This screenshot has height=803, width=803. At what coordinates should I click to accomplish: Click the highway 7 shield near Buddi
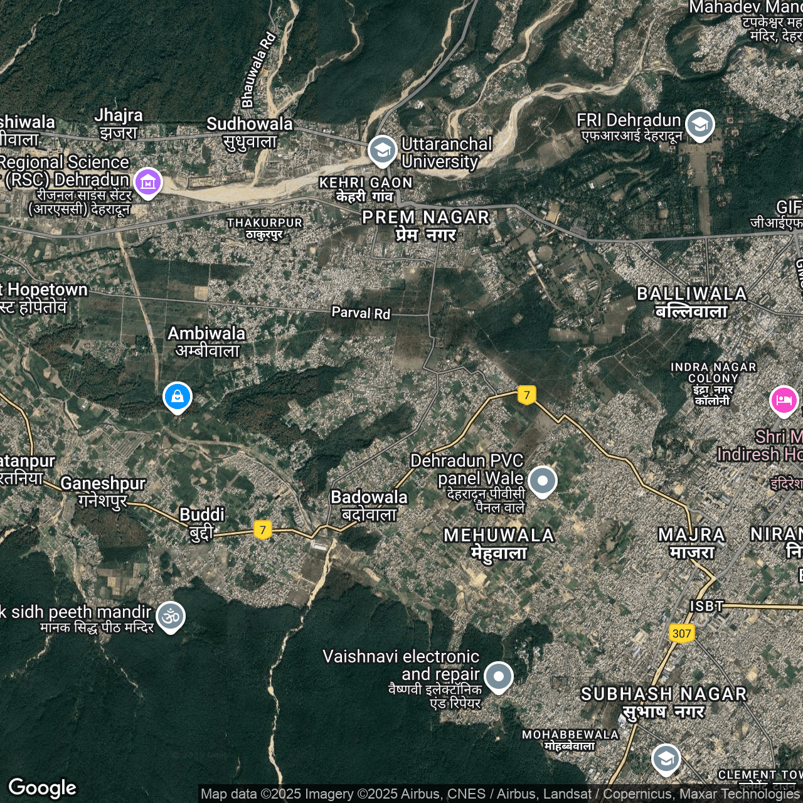tap(263, 529)
